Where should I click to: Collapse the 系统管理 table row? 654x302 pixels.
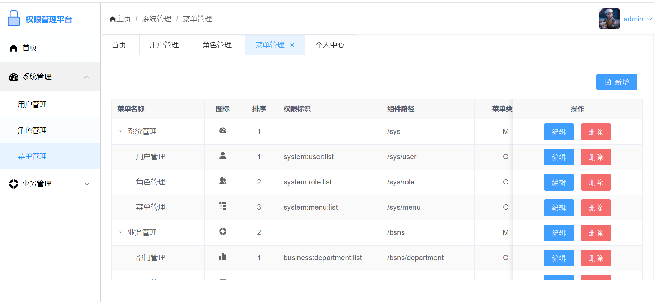pyautogui.click(x=120, y=131)
